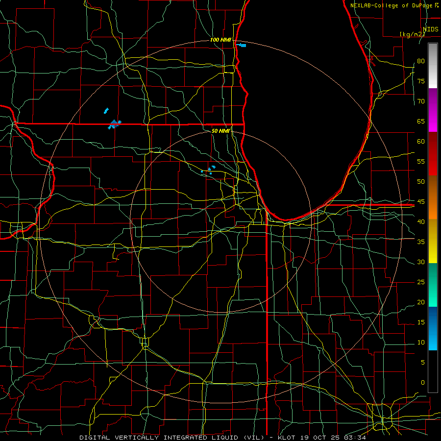Select the 15 value on the scale
The height and width of the screenshot is (441, 441).
[x=421, y=322]
